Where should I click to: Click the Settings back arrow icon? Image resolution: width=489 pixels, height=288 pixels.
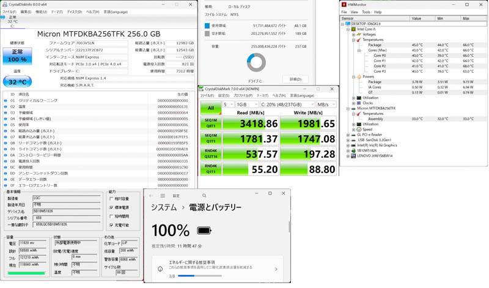tap(151, 196)
